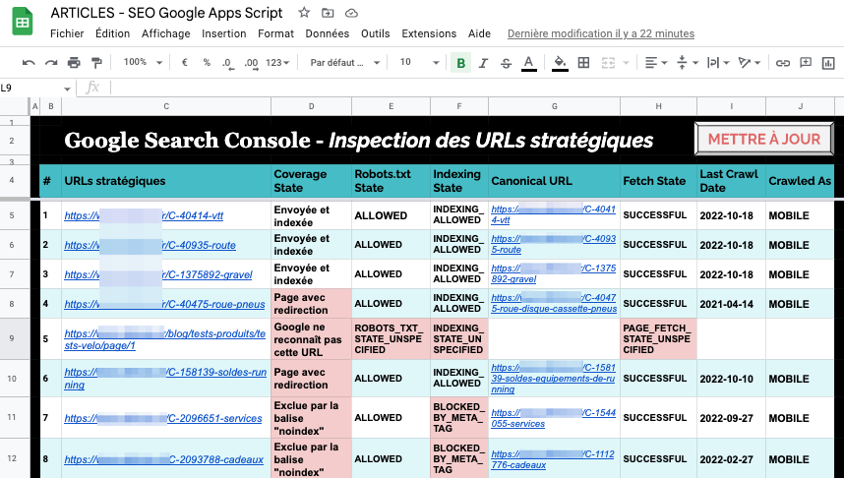Rename the document title
Viewport: 844px width, 478px height.
click(166, 13)
